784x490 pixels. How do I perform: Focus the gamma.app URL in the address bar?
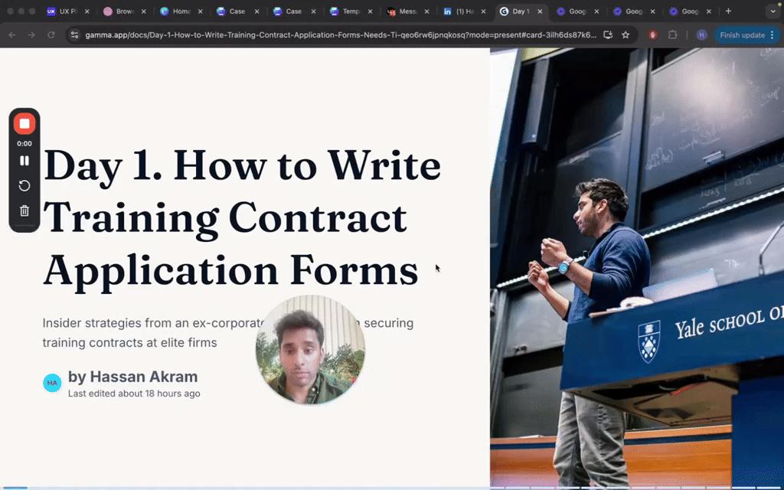pyautogui.click(x=341, y=35)
